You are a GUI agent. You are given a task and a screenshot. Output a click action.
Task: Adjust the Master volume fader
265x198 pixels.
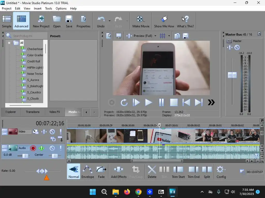(x=232, y=75)
